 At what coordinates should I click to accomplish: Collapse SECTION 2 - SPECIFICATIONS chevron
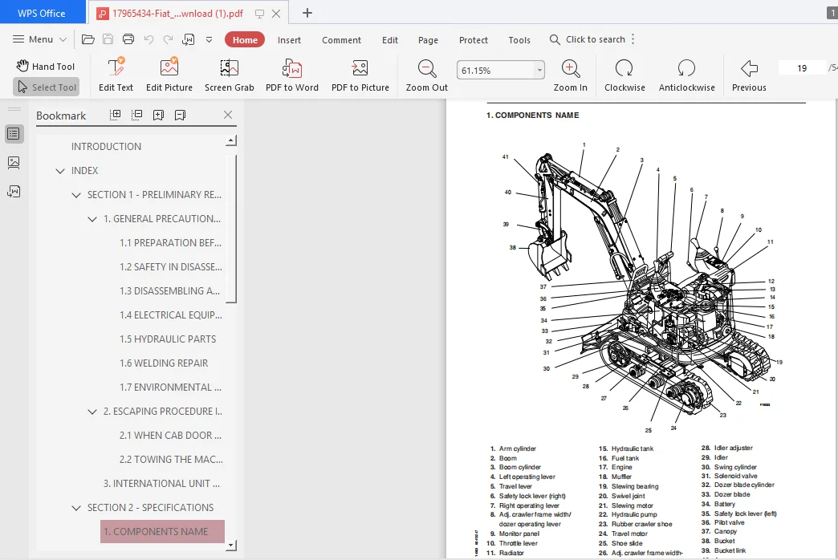point(76,508)
